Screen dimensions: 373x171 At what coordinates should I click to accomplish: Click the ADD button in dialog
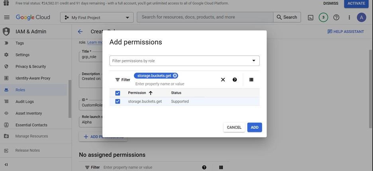[254, 127]
